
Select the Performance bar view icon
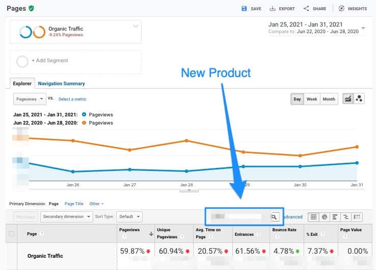tap(335, 217)
